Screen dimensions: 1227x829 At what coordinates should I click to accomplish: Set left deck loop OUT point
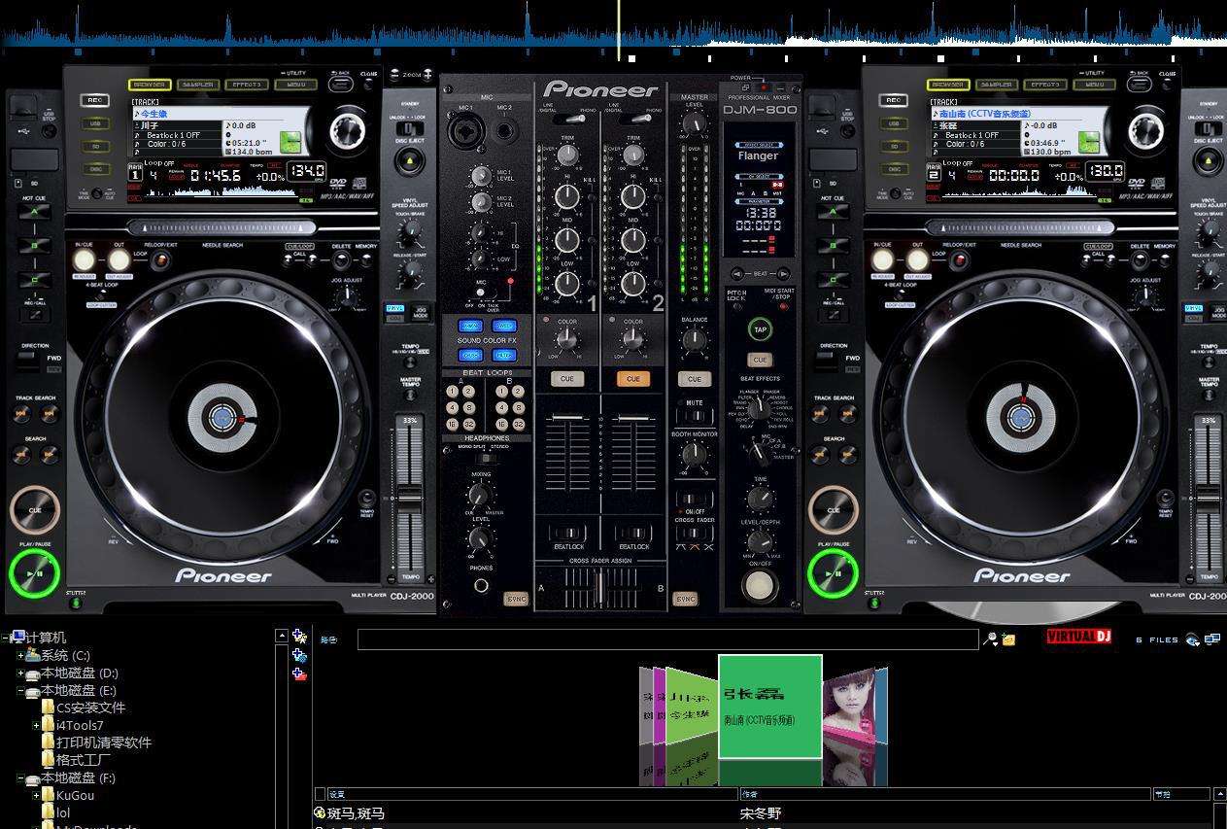click(x=119, y=259)
